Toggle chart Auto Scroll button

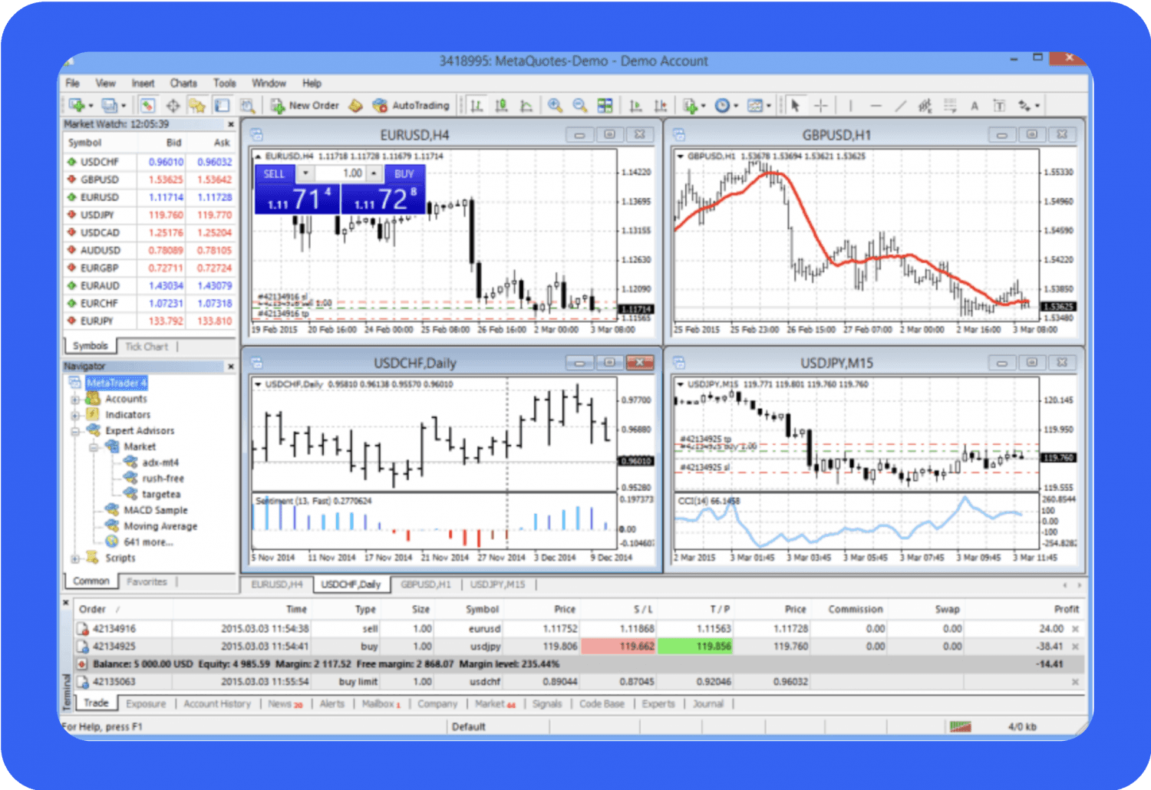(x=635, y=105)
